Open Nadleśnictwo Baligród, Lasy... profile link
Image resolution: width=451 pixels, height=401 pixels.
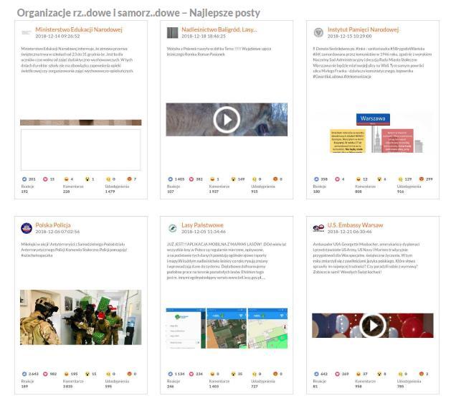219,29
